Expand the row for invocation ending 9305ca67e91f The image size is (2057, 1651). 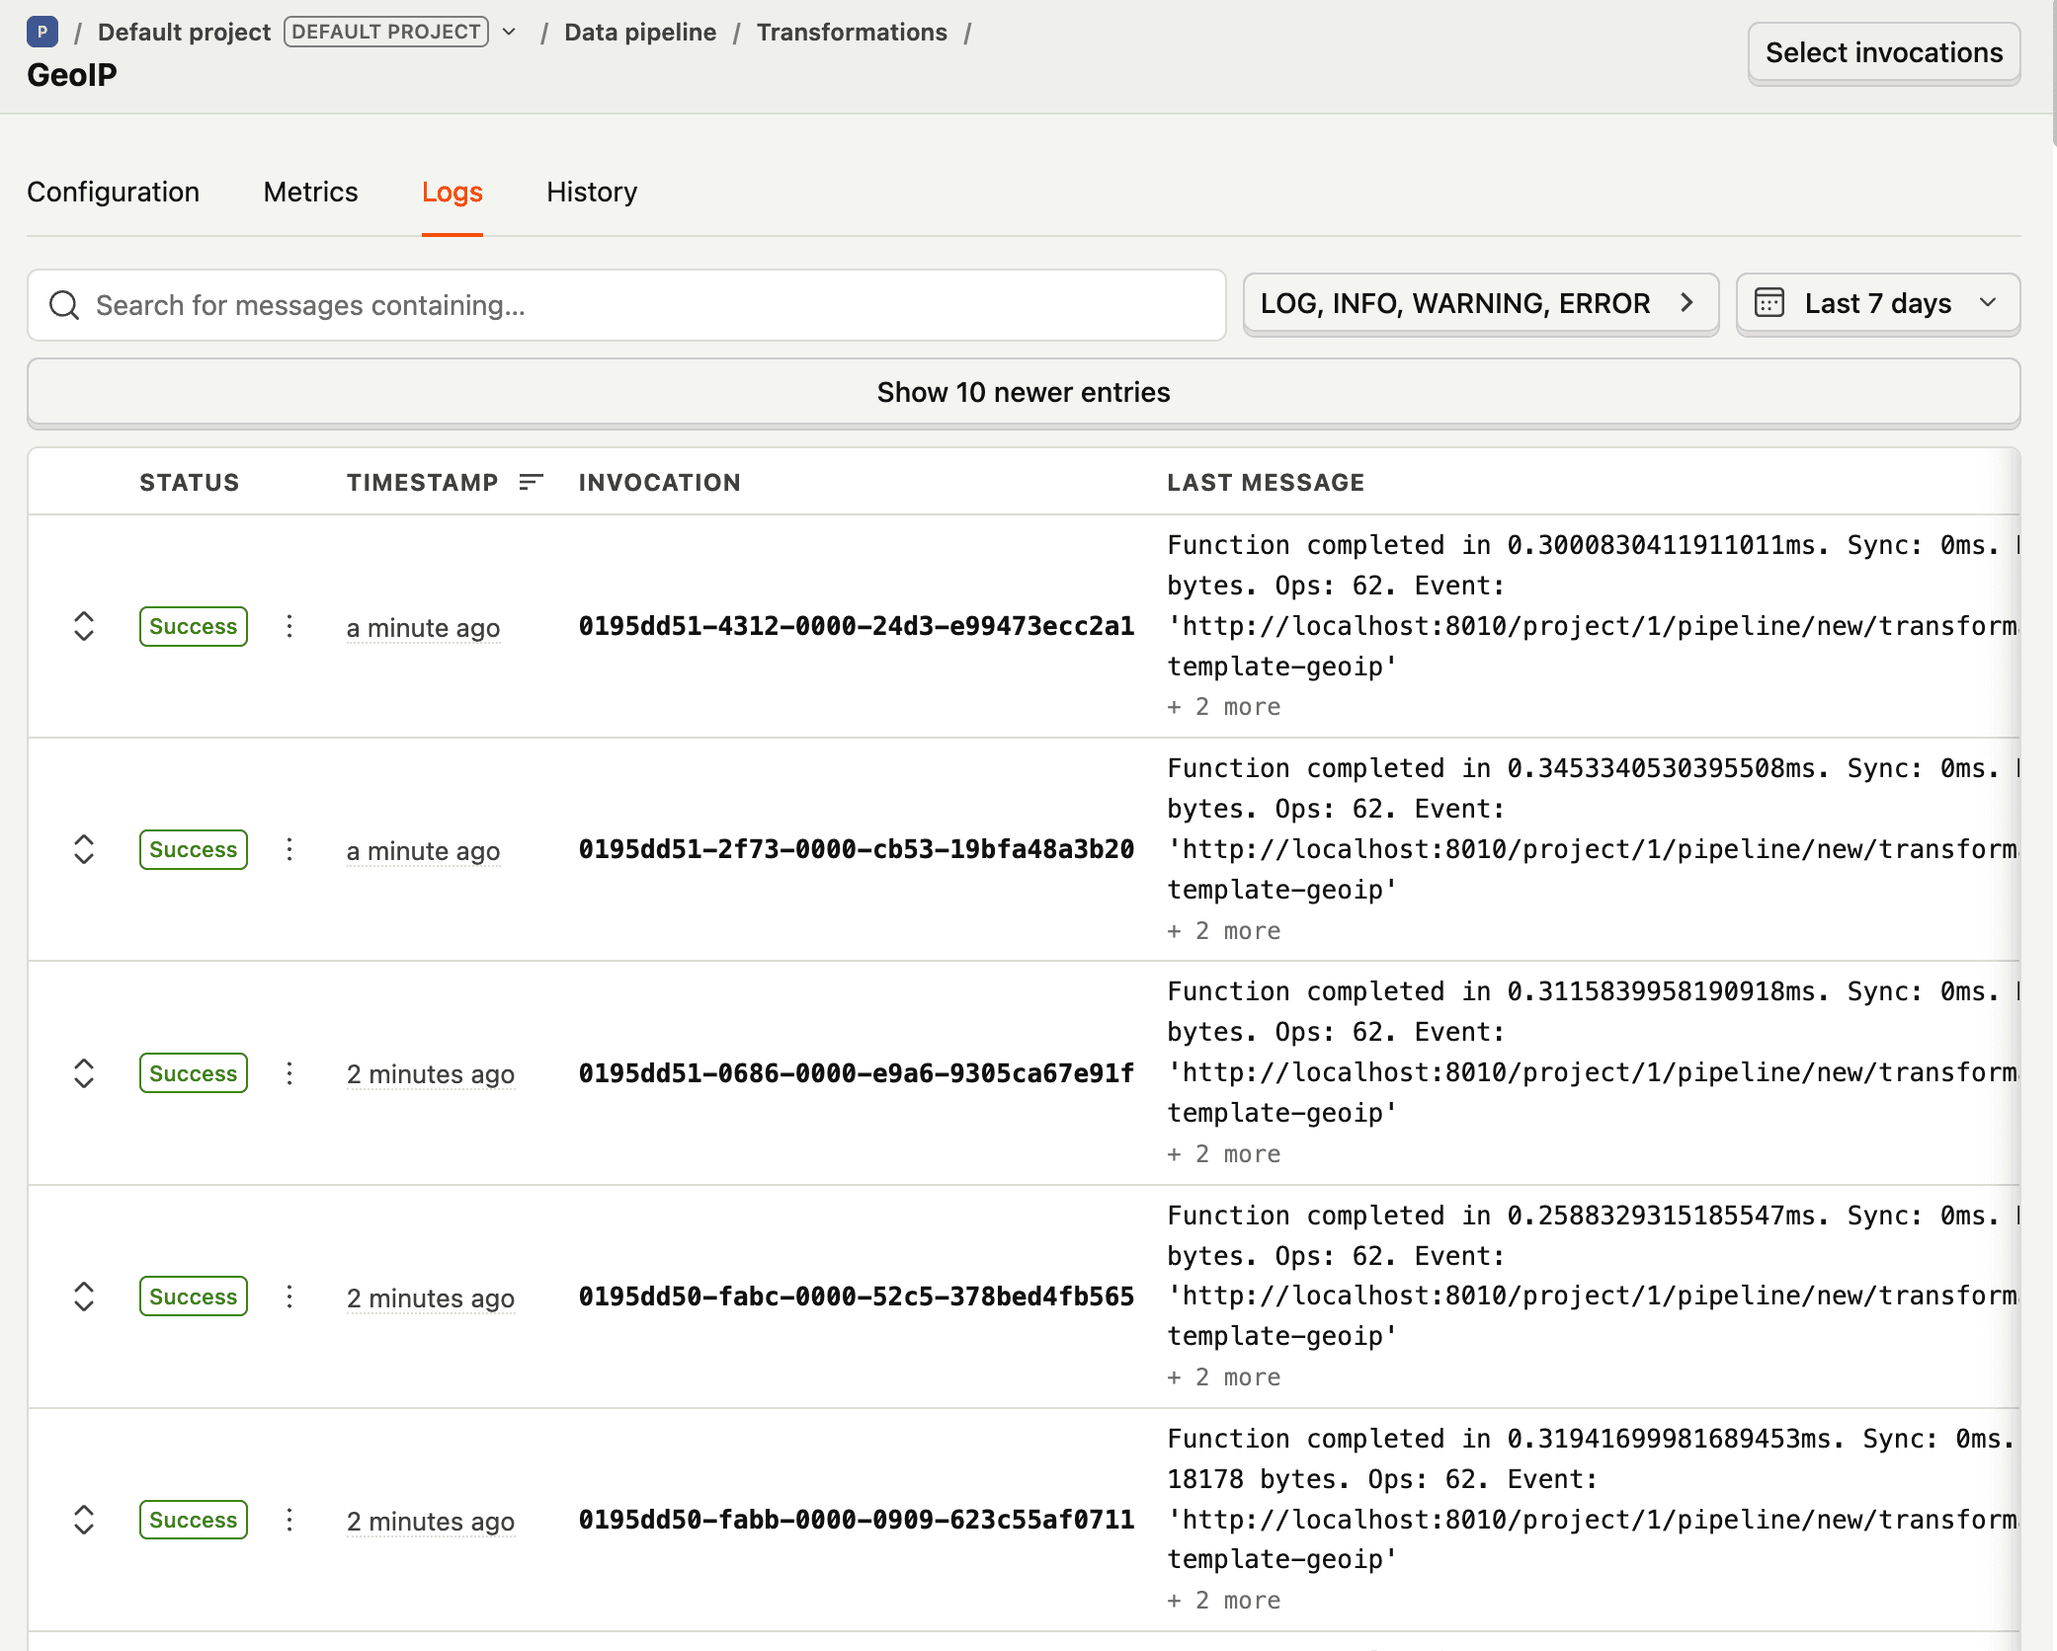pos(84,1073)
